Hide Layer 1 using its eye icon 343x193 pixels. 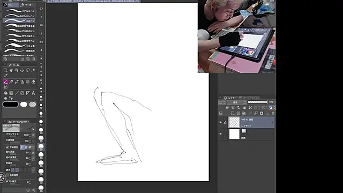[220, 123]
